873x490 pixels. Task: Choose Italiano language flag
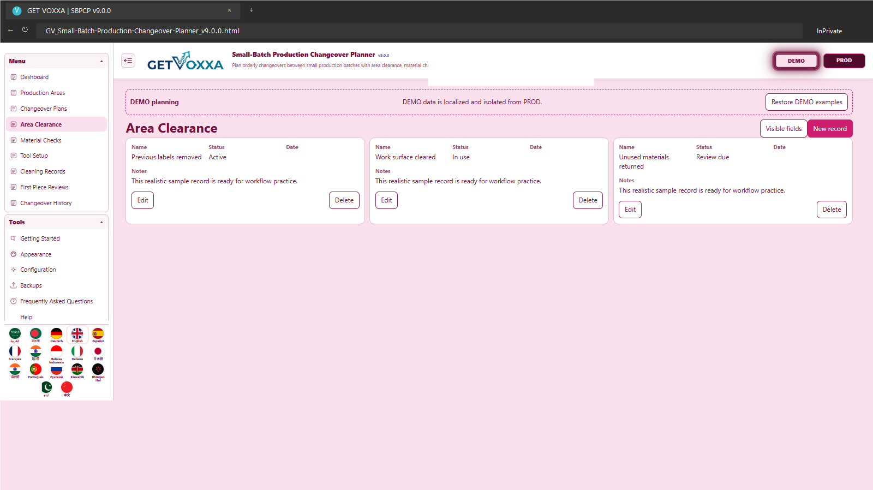(x=77, y=353)
